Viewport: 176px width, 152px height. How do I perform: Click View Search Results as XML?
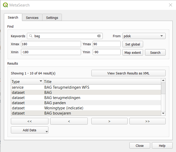128,73
